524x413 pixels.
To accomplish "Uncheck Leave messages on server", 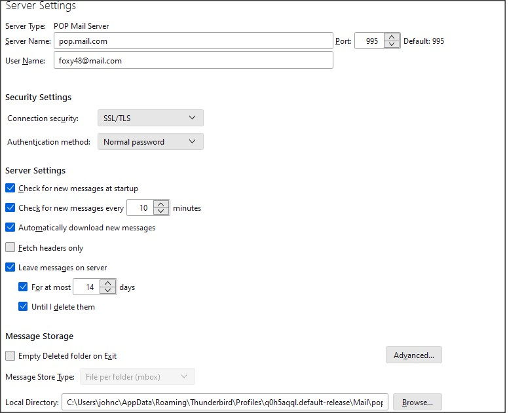I will coord(10,267).
